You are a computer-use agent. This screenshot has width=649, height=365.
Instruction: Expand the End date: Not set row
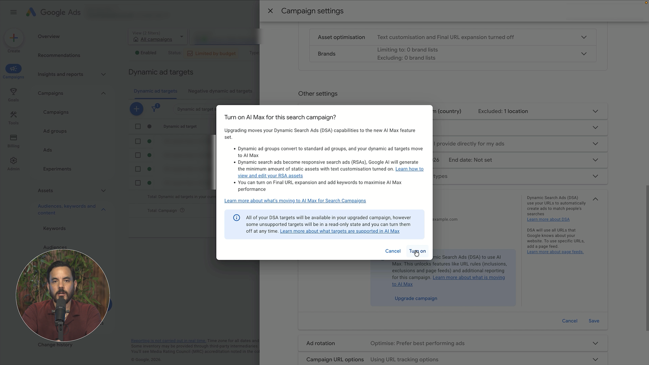coord(595,160)
